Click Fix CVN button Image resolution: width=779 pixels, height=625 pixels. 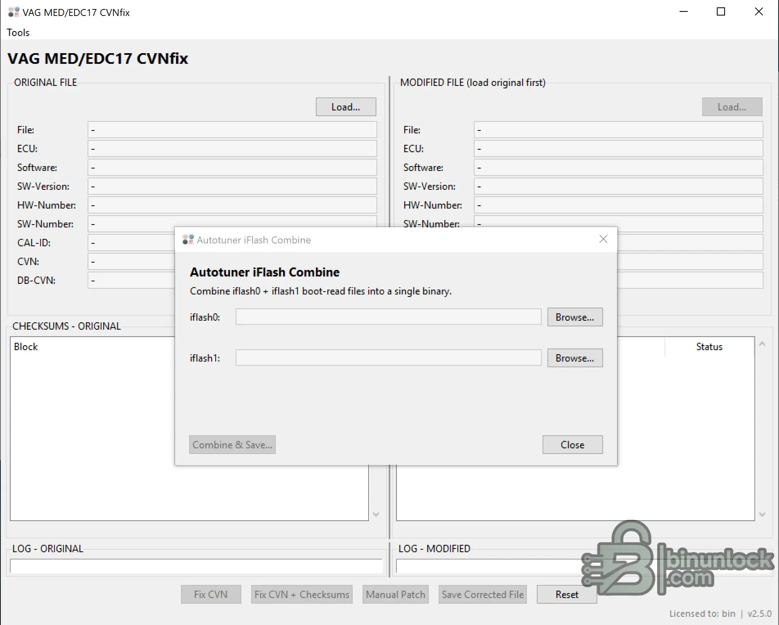click(211, 594)
